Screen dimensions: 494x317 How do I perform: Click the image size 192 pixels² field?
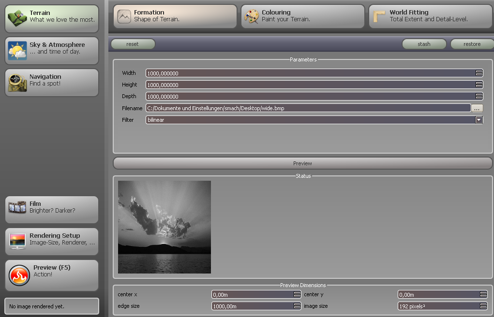[442, 306]
